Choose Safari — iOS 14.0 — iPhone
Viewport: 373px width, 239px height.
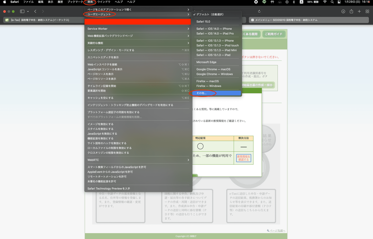pos(217,29)
